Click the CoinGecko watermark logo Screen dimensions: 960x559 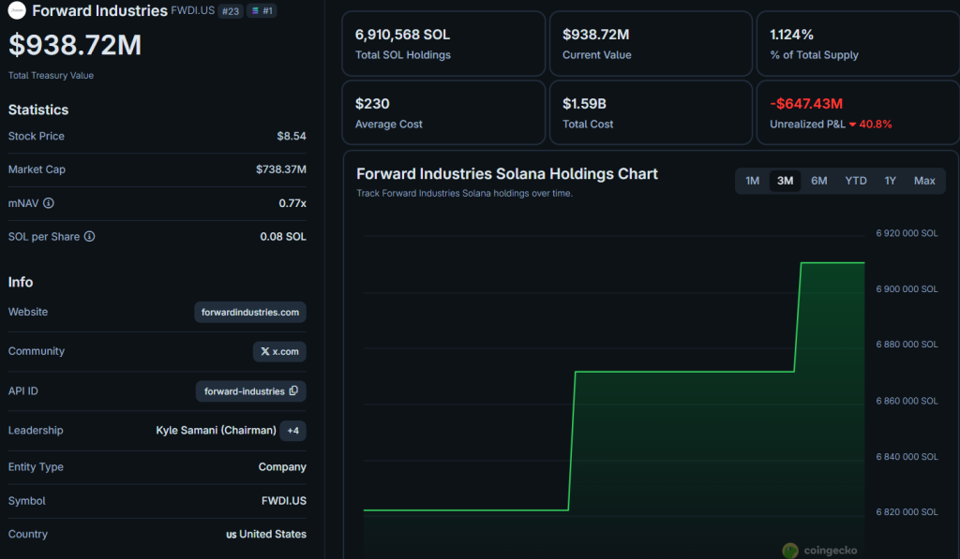tap(790, 551)
